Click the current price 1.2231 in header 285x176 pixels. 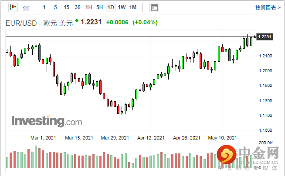coord(91,22)
